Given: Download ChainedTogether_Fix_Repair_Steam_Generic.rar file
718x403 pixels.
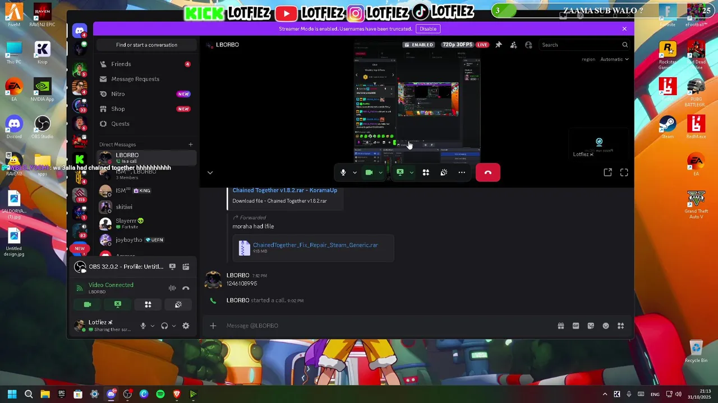Looking at the screenshot, I should tap(315, 245).
